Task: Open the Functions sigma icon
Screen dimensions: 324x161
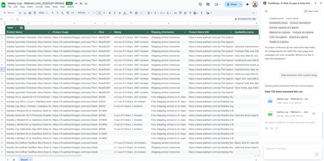Action: [x=202, y=13]
